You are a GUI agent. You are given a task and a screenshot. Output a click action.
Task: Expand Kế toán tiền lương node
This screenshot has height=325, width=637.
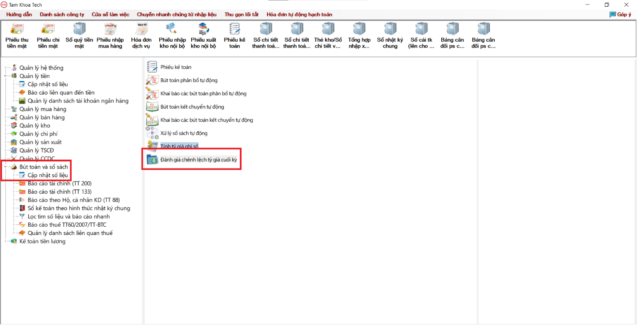click(x=5, y=241)
